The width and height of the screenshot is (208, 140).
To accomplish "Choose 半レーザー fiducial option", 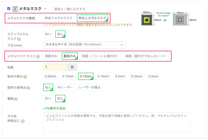I will pos(65,87).
